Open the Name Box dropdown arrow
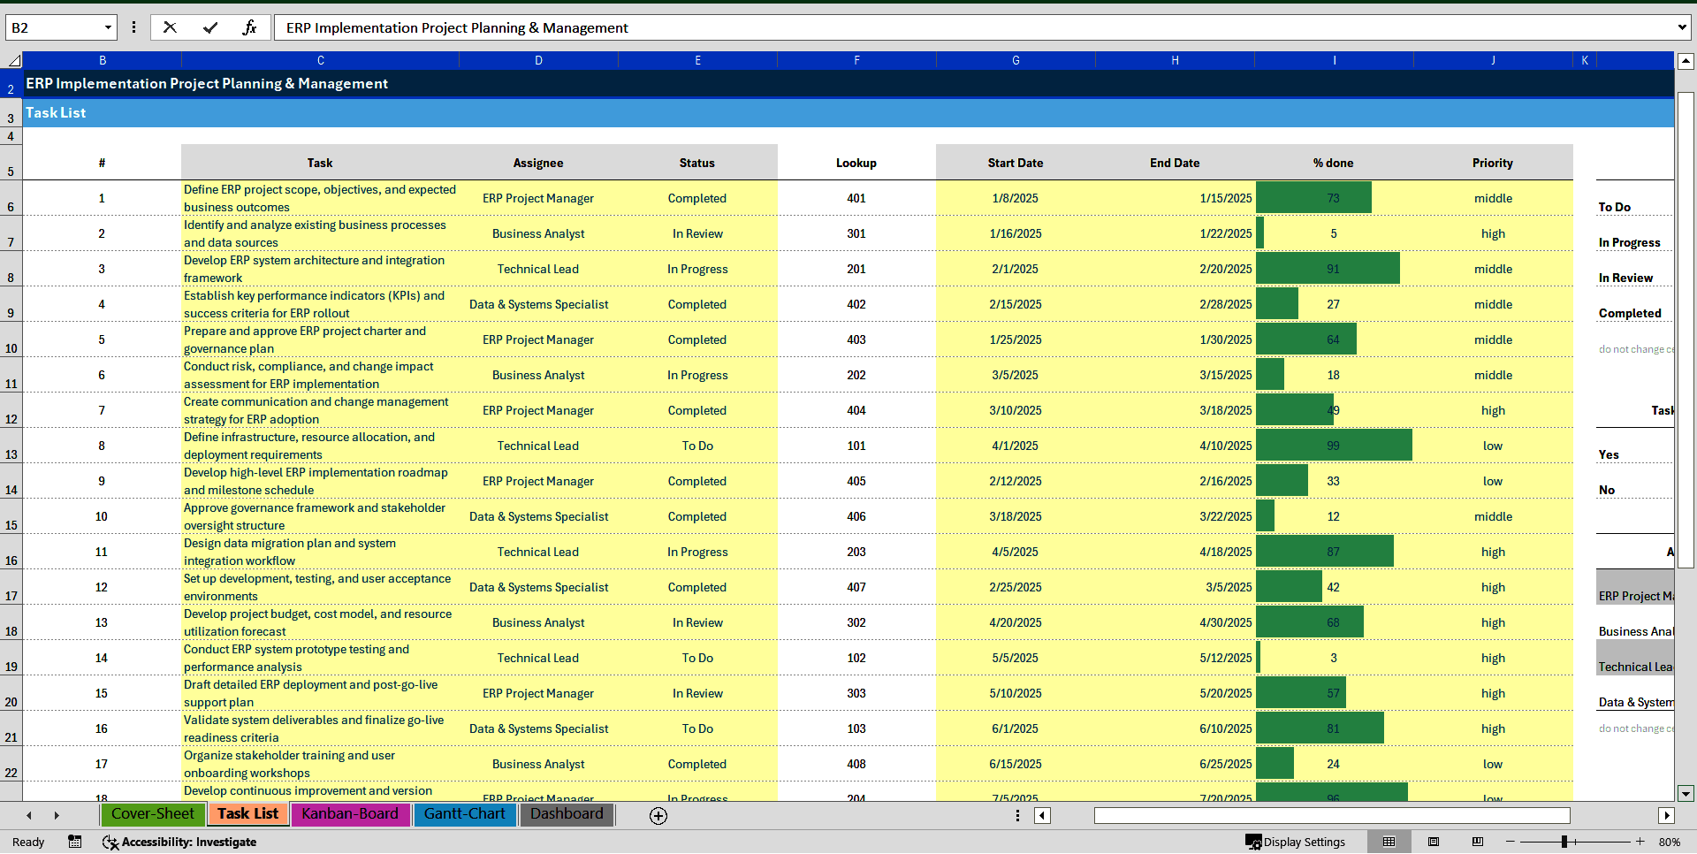The image size is (1697, 854). coord(108,27)
